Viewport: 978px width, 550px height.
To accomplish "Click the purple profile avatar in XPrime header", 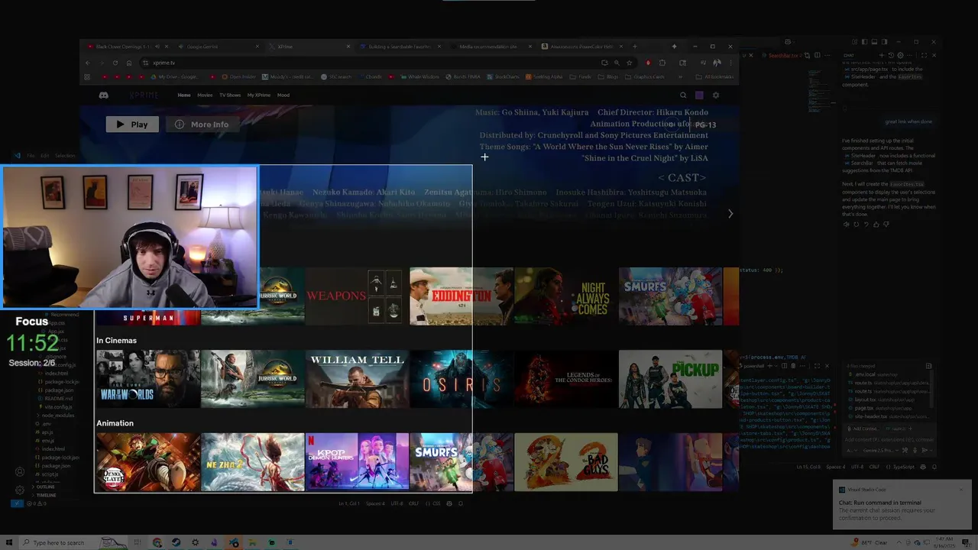I will point(699,95).
